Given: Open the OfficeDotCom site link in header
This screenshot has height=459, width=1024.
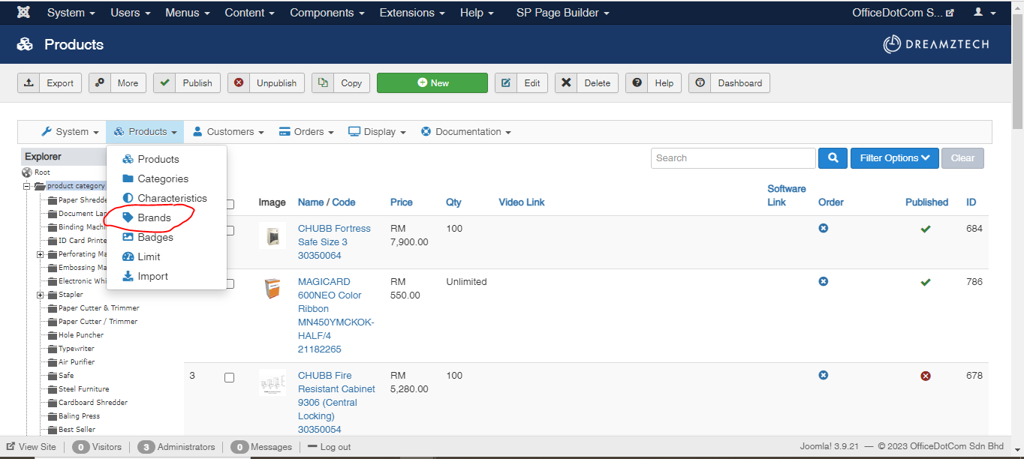Looking at the screenshot, I should pyautogui.click(x=903, y=13).
